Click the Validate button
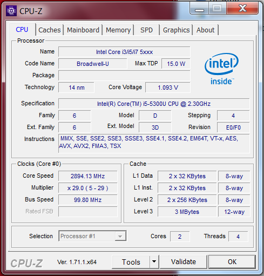264x276 pixels. pos(184,262)
